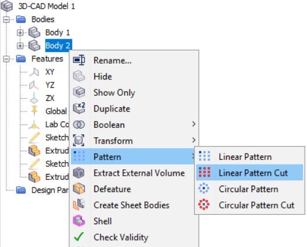Open the Boolean submenu
This screenshot has width=307, height=247.
point(134,124)
